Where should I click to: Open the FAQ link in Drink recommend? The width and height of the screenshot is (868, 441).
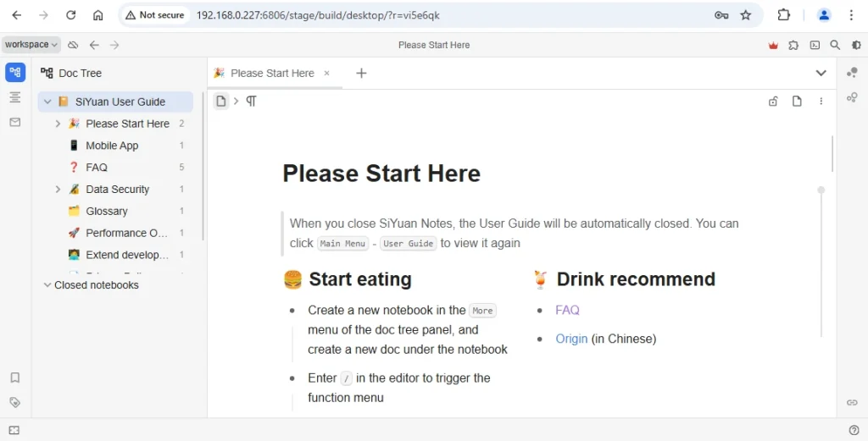pos(567,310)
